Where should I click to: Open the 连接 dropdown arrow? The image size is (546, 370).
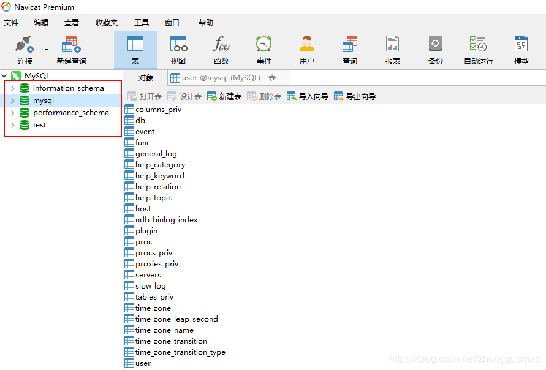47,50
